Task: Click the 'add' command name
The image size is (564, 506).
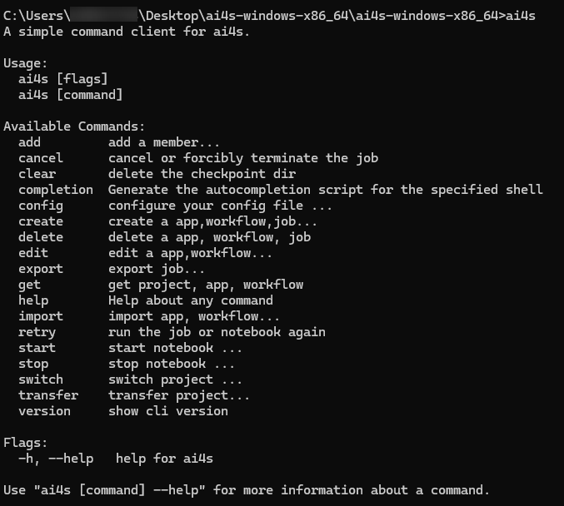Action: click(29, 142)
